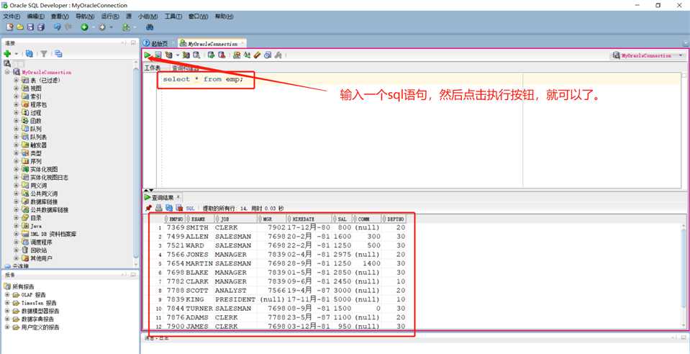
Task: Click the New file icon in main toolbar
Action: pyautogui.click(x=9, y=27)
